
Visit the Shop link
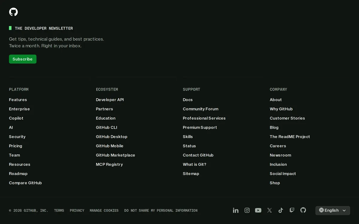tap(275, 183)
